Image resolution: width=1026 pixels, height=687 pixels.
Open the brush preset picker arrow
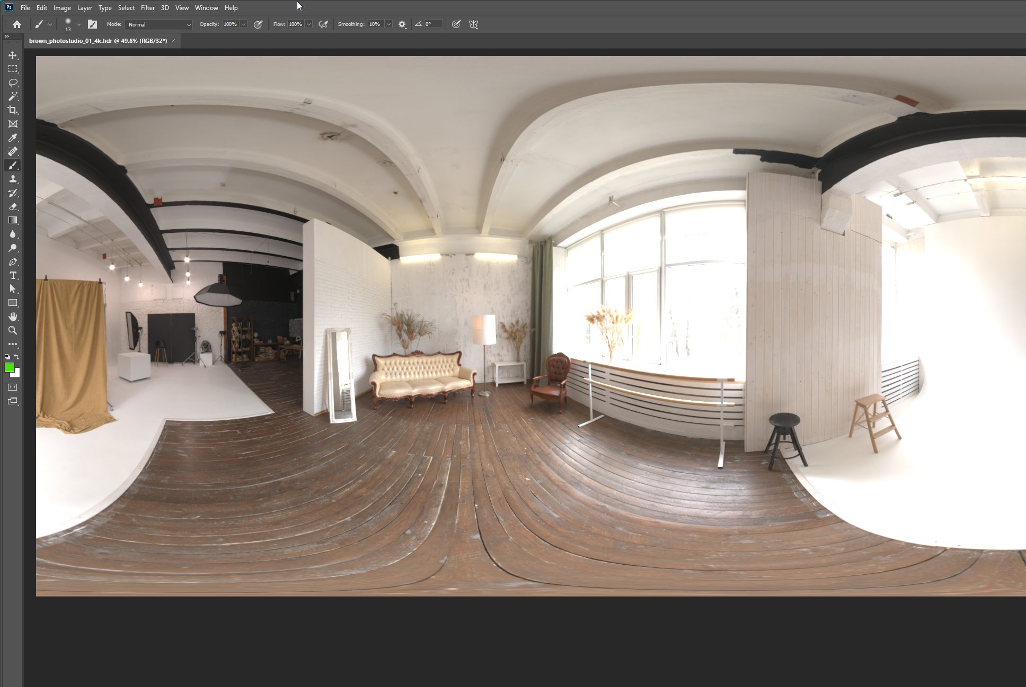point(79,24)
